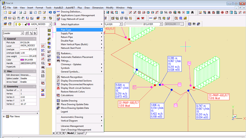
Task: Choose Radiators... from the AutoNET menu
Action: (x=80, y=53)
